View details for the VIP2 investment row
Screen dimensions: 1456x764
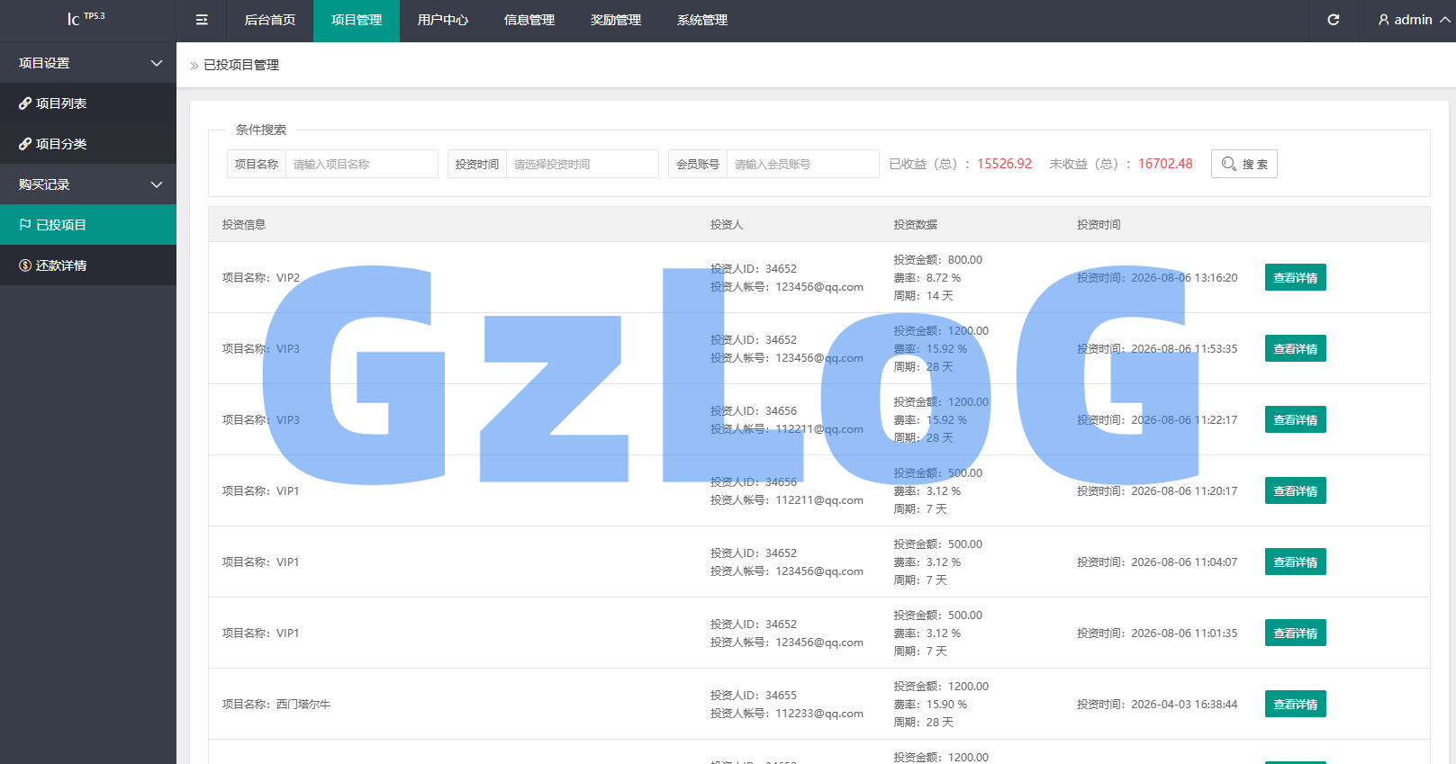(1295, 277)
